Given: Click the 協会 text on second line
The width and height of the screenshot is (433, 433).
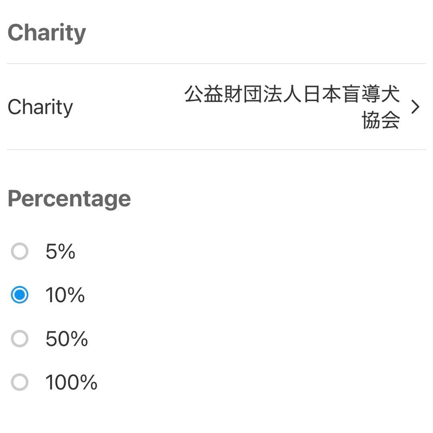Looking at the screenshot, I should [380, 120].
